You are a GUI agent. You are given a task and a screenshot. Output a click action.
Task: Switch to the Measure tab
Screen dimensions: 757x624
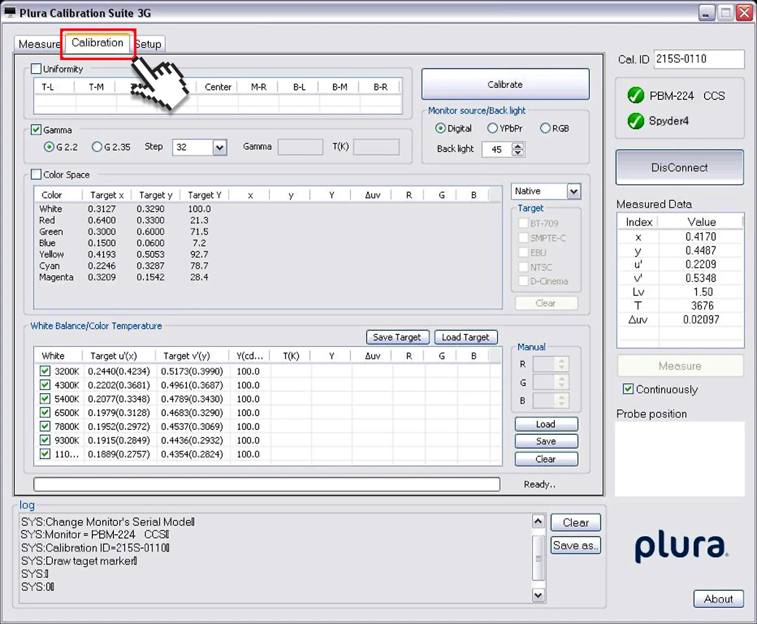(39, 44)
